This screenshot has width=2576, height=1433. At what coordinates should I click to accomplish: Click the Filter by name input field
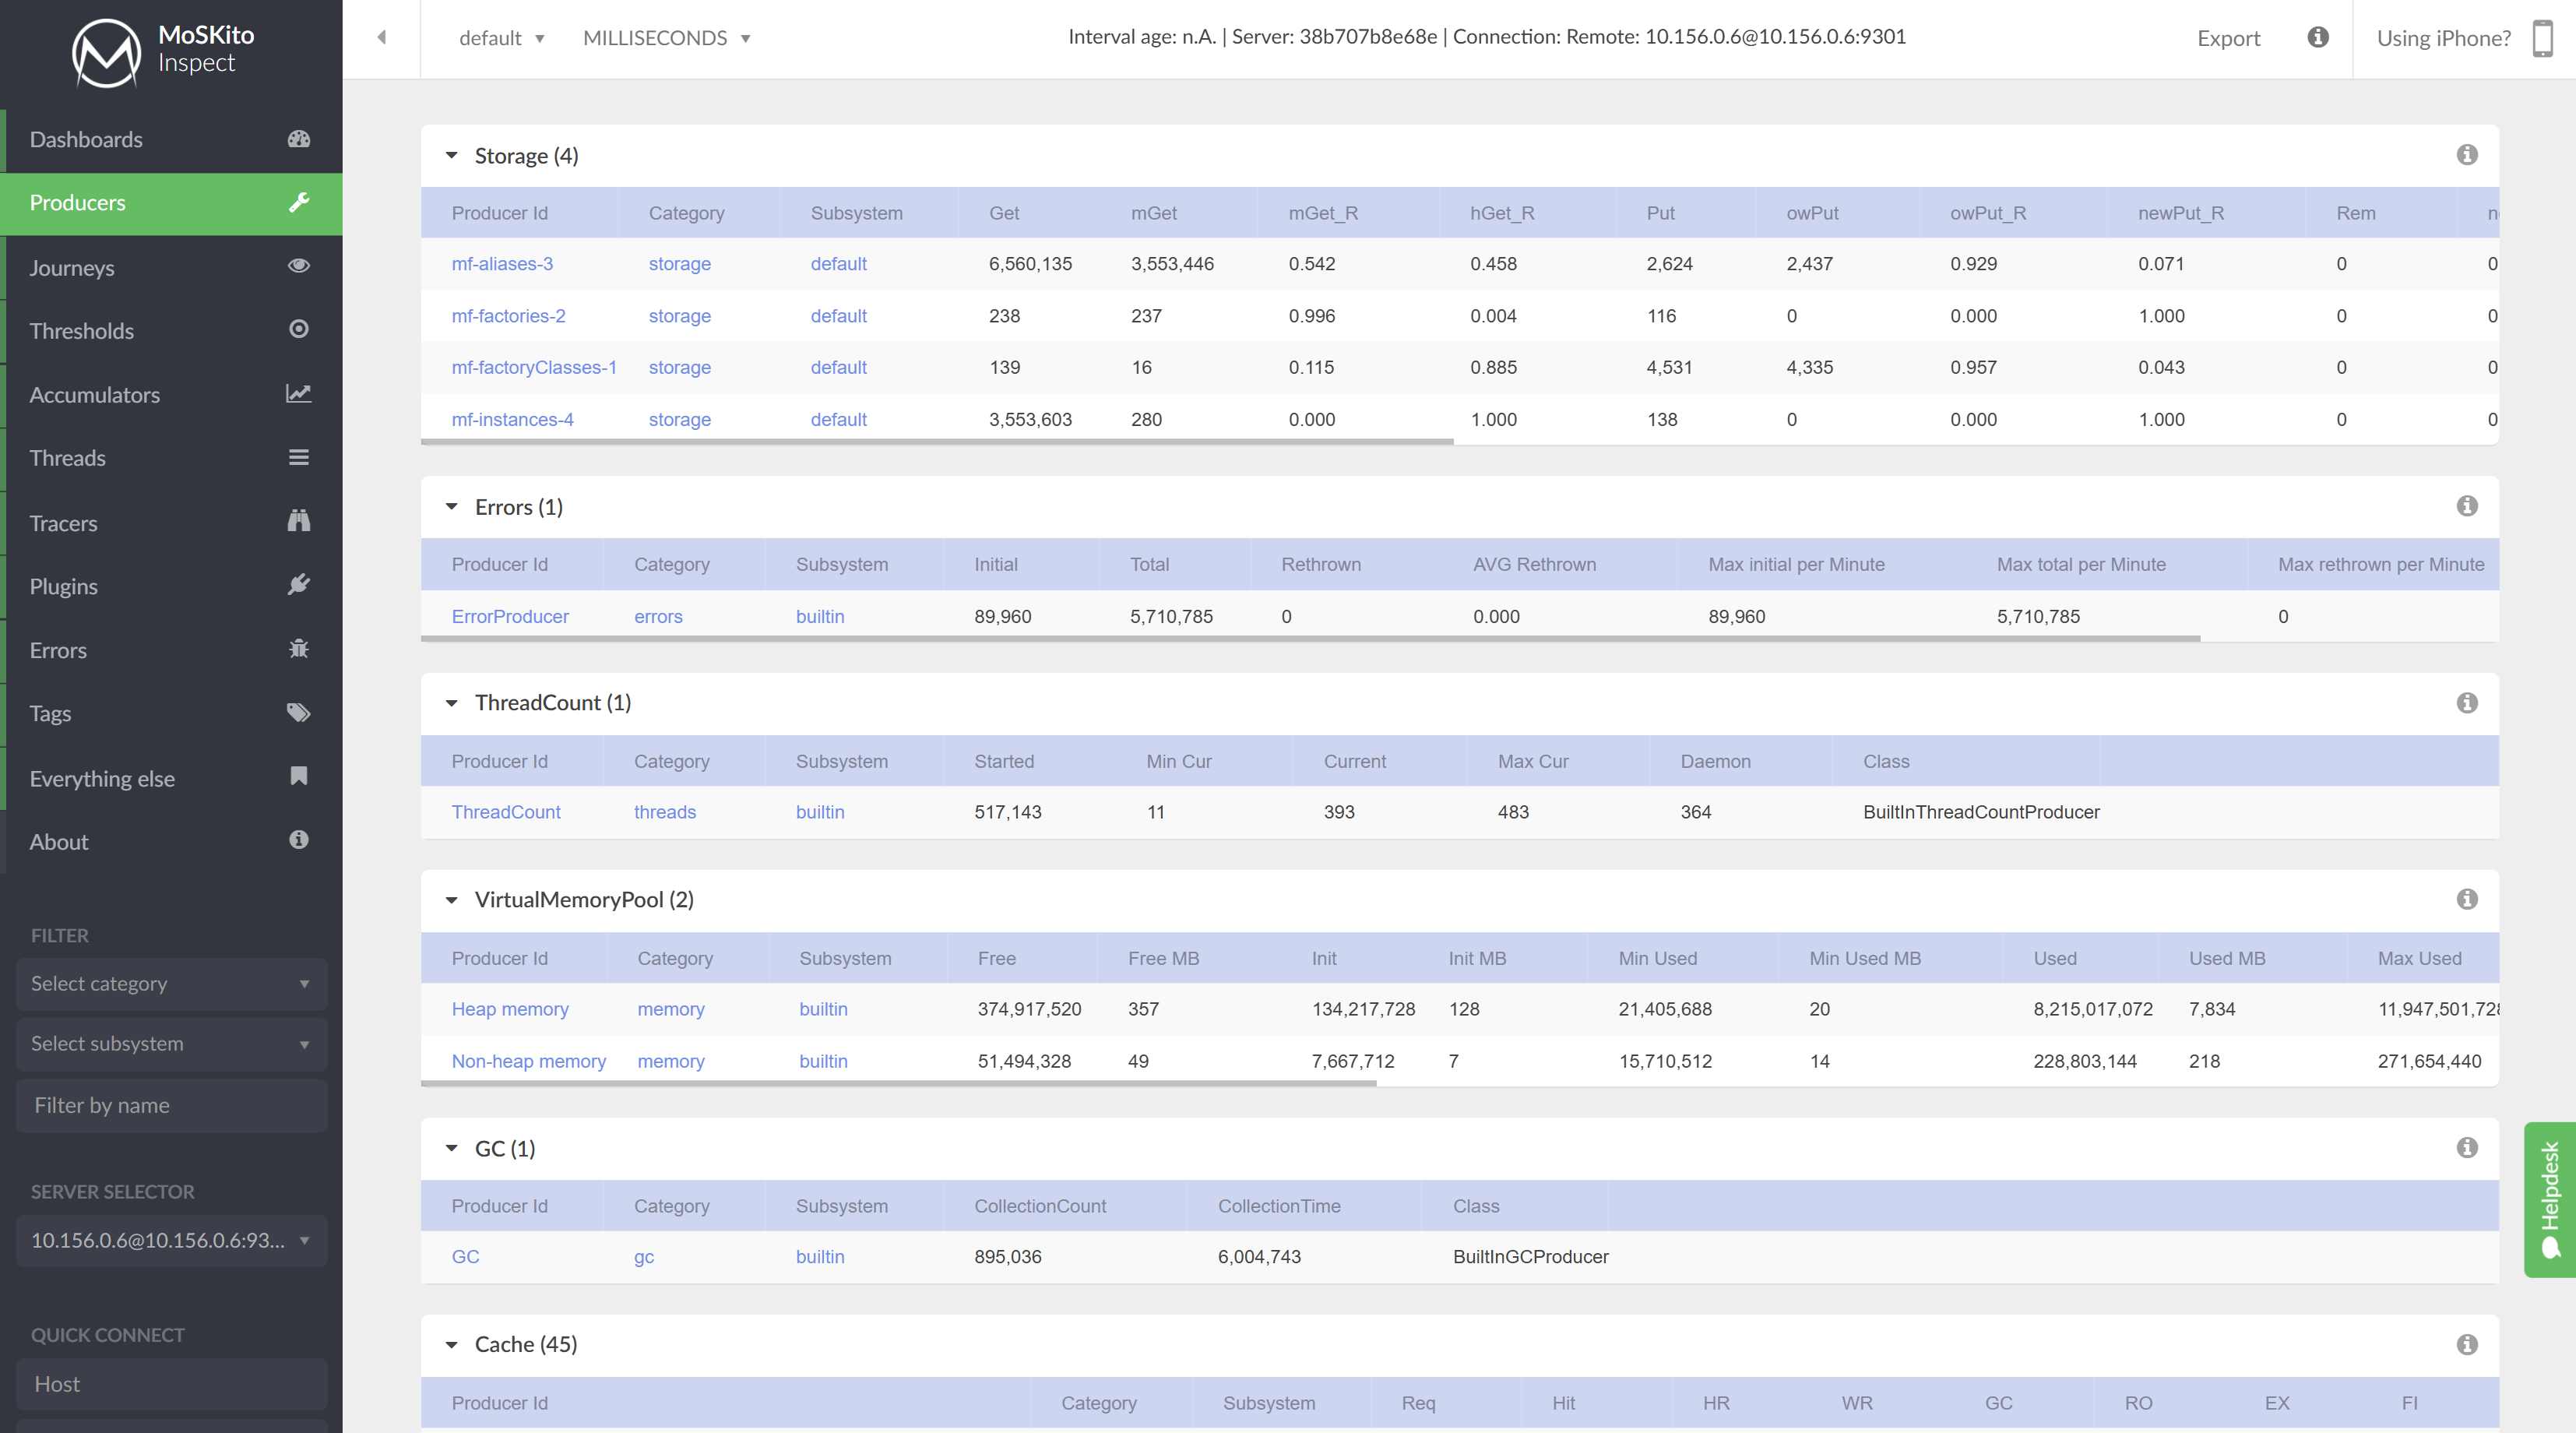pyautogui.click(x=171, y=1106)
